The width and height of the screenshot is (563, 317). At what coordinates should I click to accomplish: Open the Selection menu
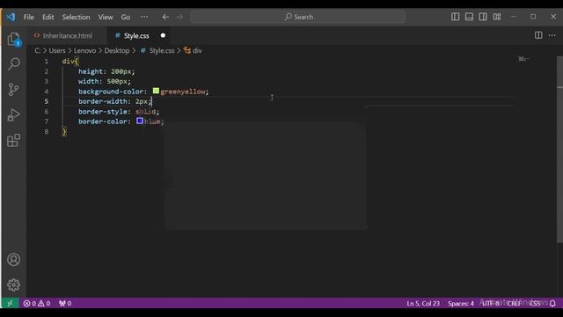(76, 17)
